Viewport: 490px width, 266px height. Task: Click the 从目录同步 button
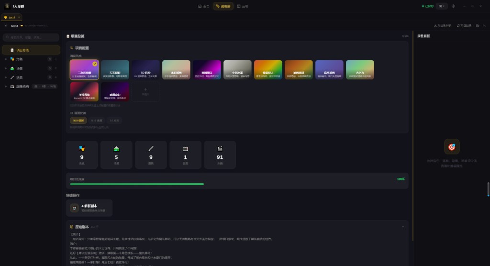tap(442, 26)
